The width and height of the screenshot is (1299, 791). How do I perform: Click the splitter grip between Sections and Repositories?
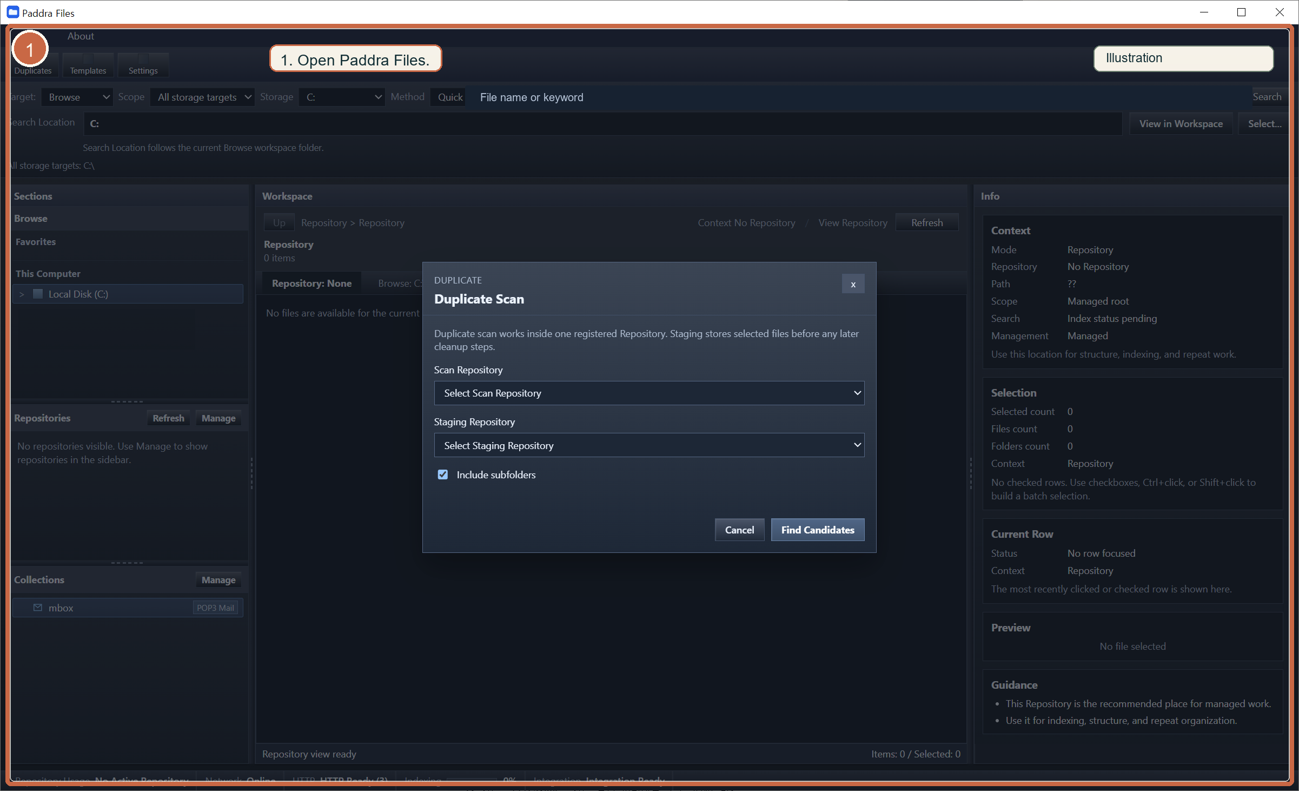[127, 401]
